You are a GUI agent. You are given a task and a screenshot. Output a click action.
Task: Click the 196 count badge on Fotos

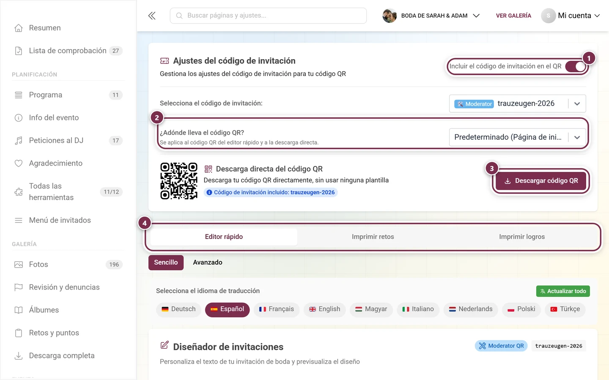114,265
